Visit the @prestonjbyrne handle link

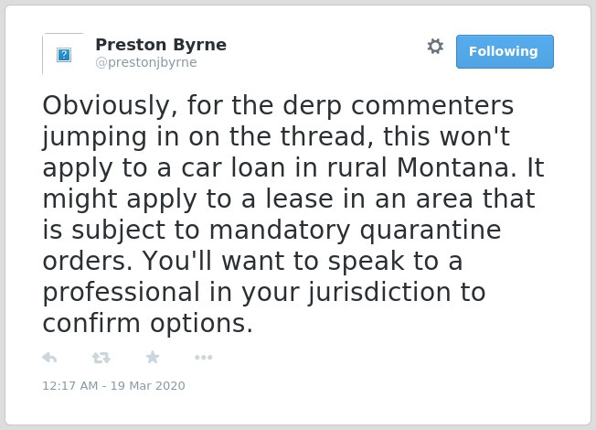click(x=146, y=62)
